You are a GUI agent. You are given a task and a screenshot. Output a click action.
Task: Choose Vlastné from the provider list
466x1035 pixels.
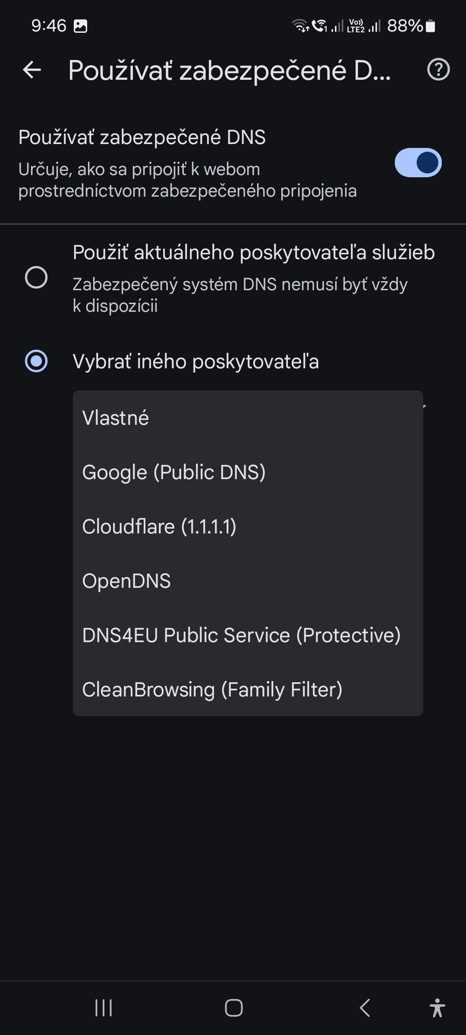point(116,418)
